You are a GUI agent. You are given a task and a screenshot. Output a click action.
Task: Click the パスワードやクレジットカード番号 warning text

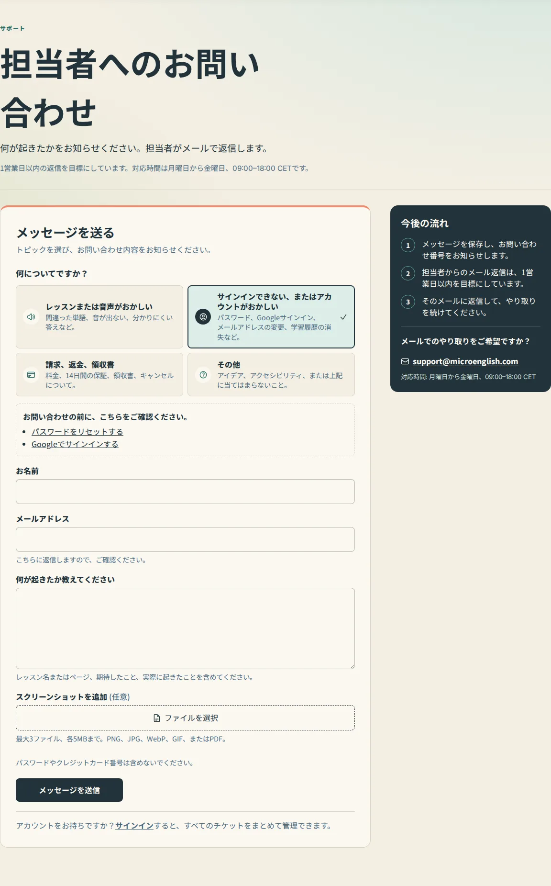(x=105, y=763)
